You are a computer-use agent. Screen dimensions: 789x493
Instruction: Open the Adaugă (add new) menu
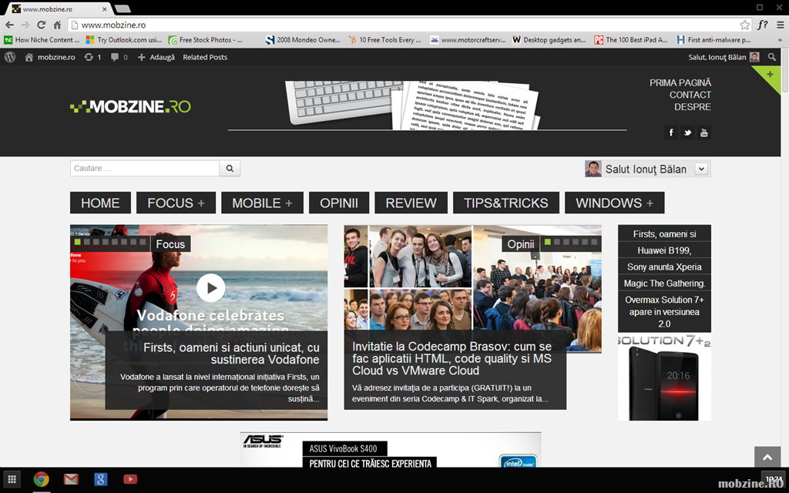(x=156, y=57)
